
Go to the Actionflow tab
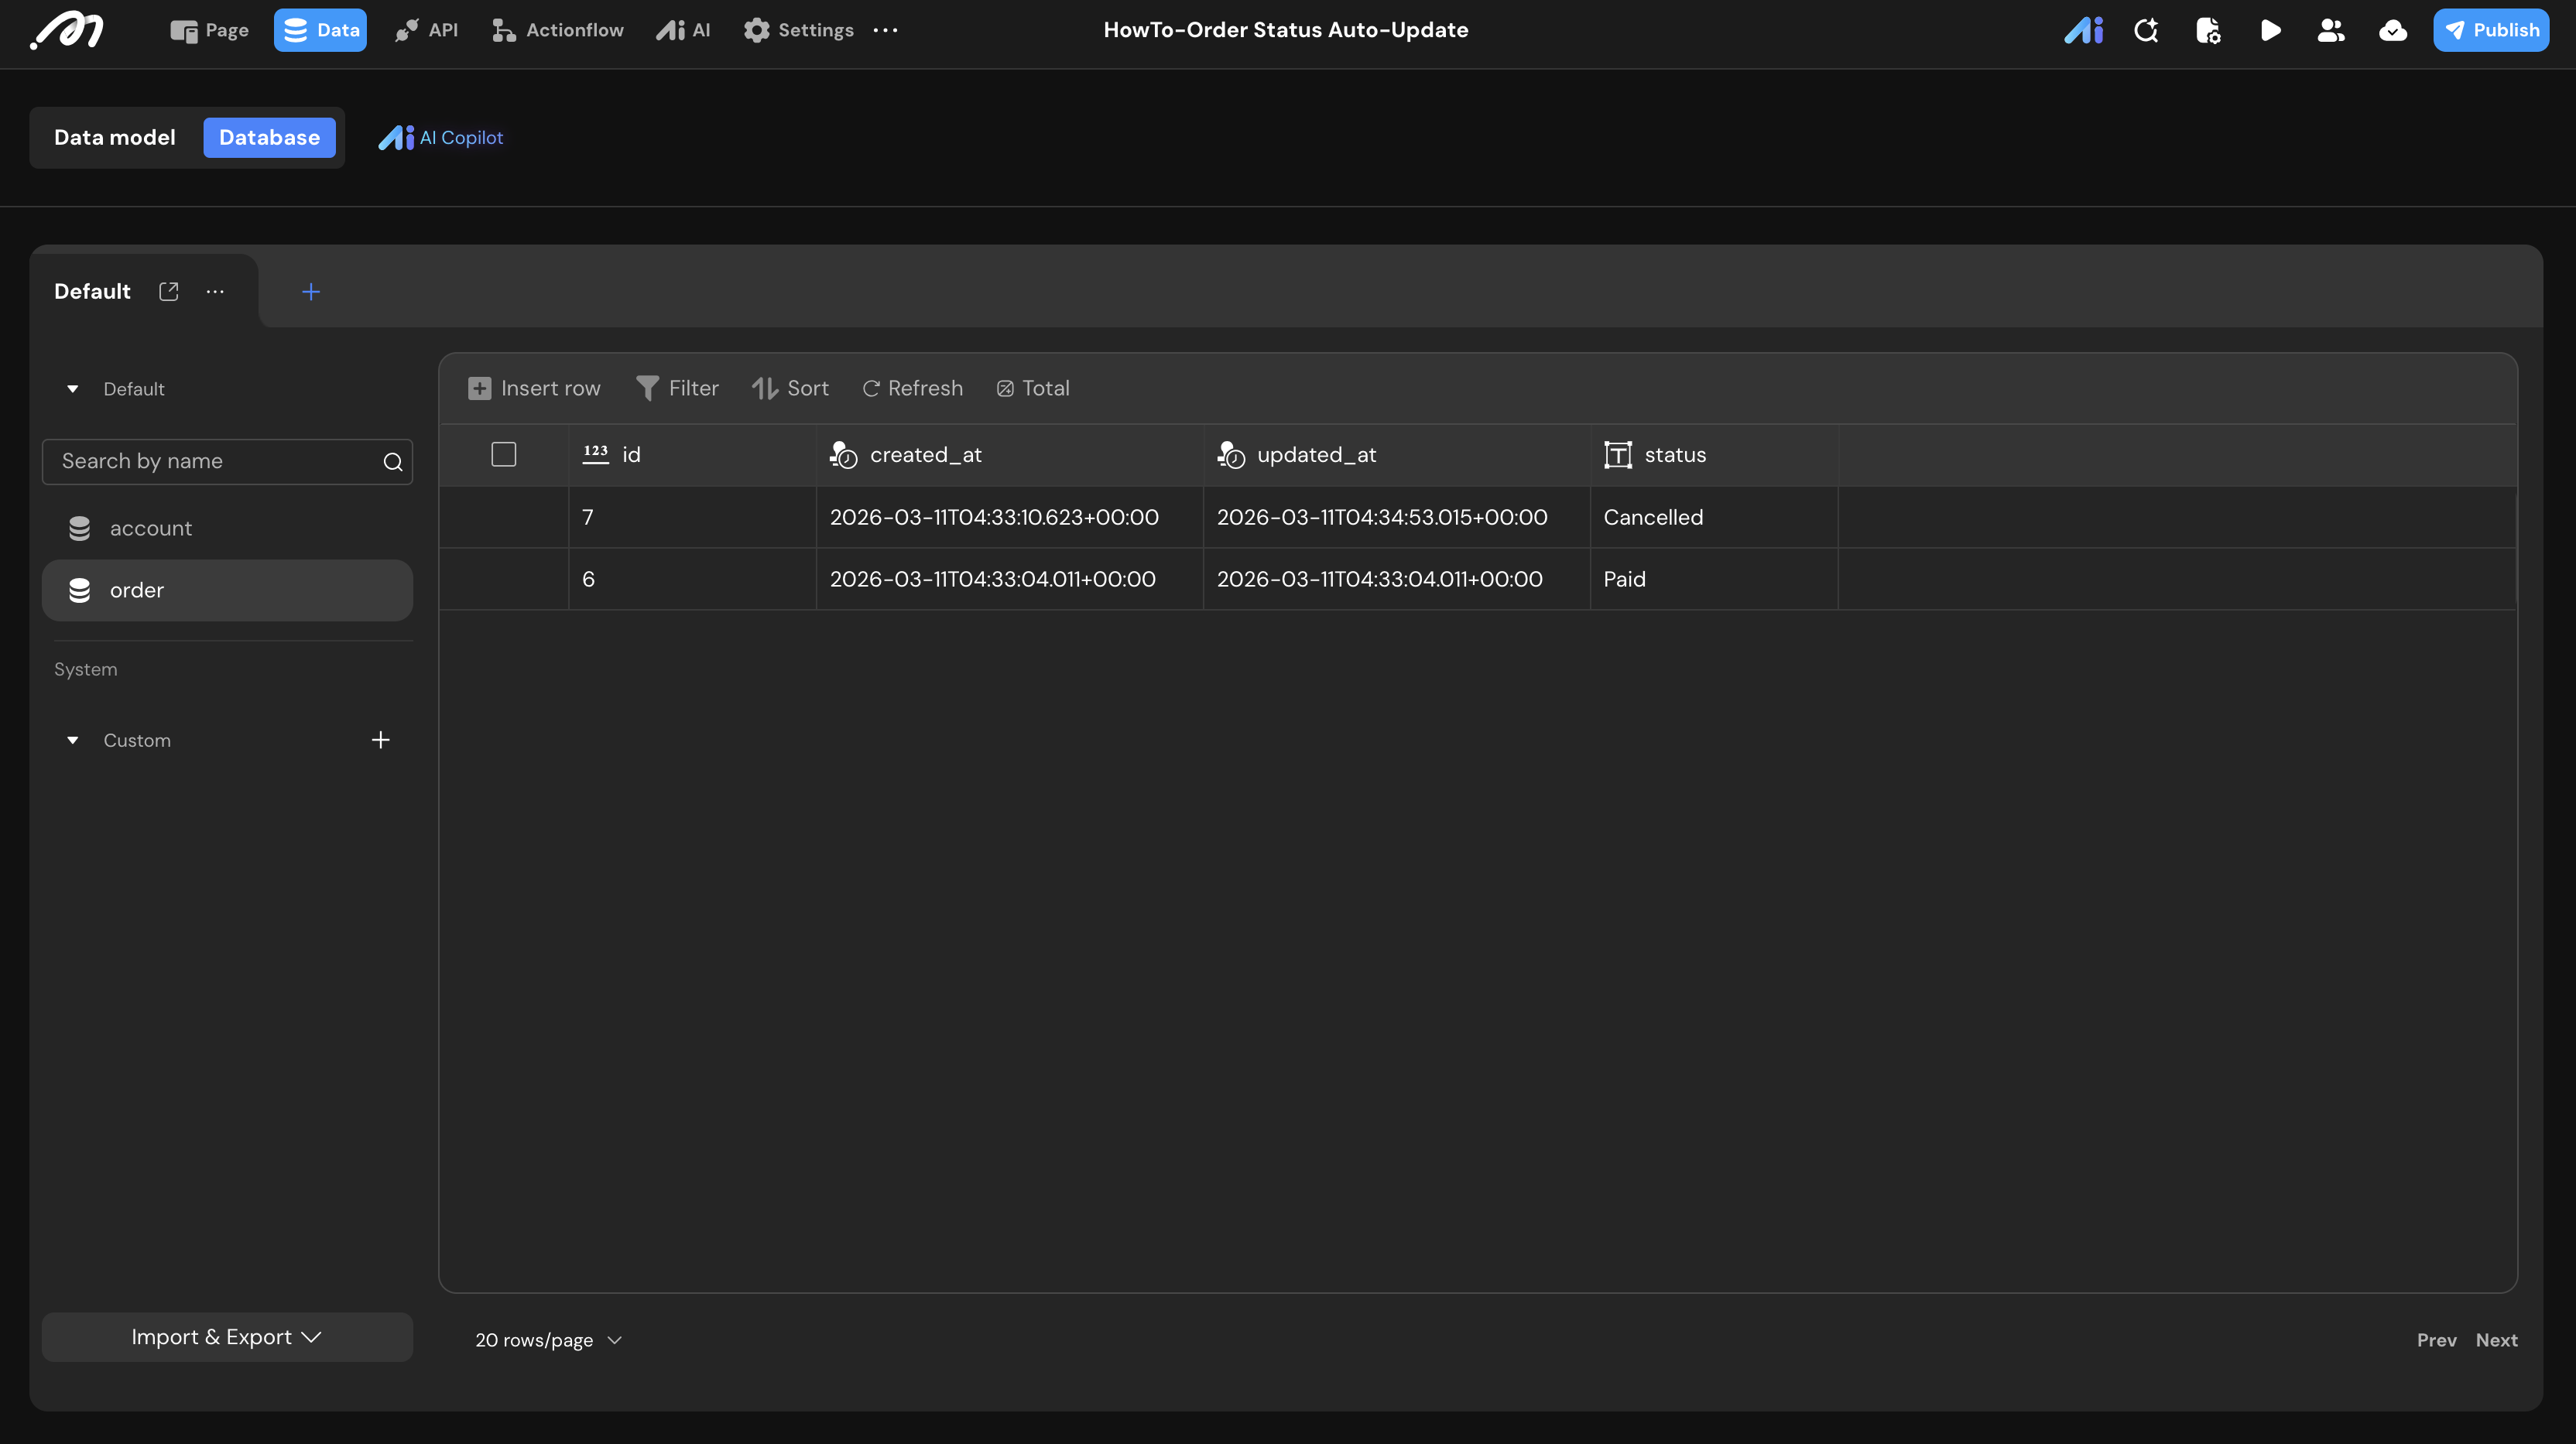pyautogui.click(x=557, y=30)
